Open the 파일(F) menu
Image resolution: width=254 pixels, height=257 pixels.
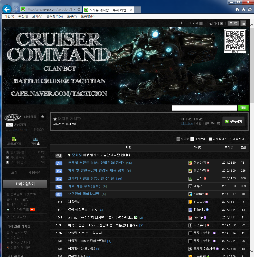click(x=9, y=16)
